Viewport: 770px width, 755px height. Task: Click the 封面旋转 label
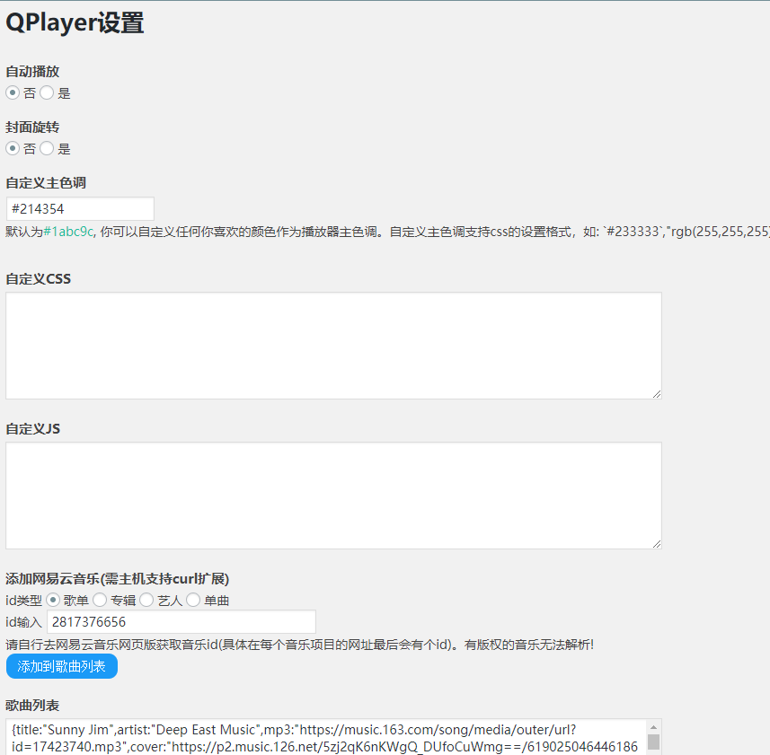[x=32, y=127]
